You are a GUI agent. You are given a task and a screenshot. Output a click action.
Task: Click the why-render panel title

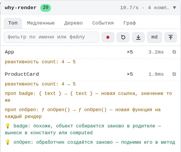20,8
